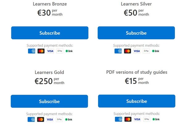Subscribe to PDF versions of study guides
This screenshot has width=185, height=128.
click(137, 101)
